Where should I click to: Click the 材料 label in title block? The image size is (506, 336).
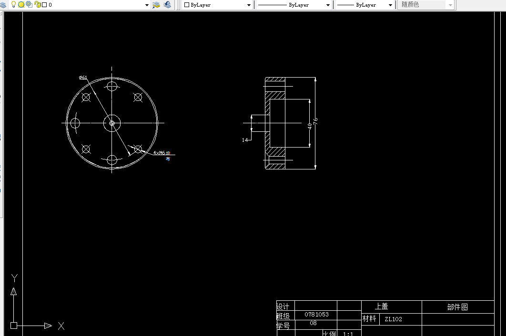tap(369, 318)
